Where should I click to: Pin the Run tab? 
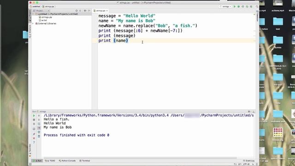click(x=34, y=134)
